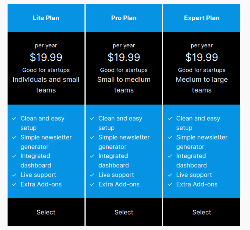Click Lite Plan's Extra Add-ons checkmark icon
The image size is (250, 230).
tap(14, 185)
